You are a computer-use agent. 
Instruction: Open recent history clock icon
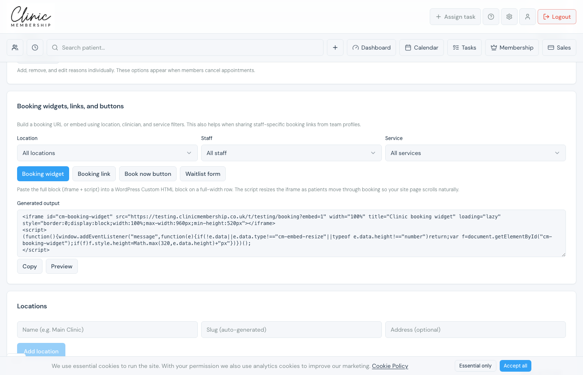35,47
